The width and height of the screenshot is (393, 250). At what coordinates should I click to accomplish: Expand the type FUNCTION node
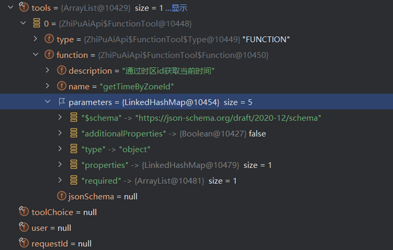point(35,39)
